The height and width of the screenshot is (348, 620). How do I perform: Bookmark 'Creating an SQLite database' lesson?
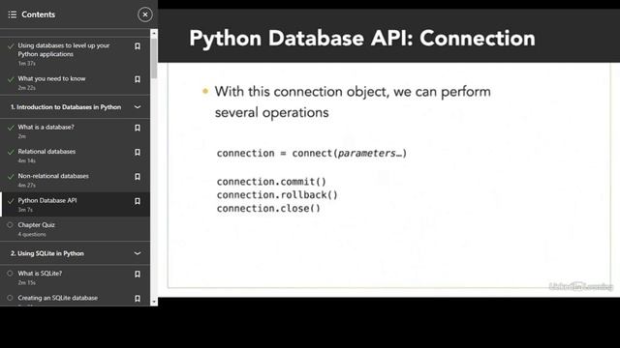tap(138, 299)
